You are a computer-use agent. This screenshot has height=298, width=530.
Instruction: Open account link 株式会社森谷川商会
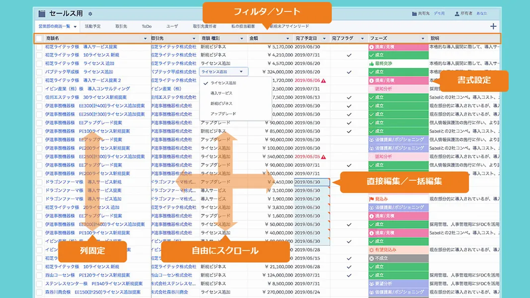pyautogui.click(x=170, y=292)
